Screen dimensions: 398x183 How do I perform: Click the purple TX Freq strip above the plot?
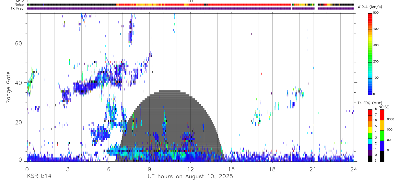coord(190,8)
